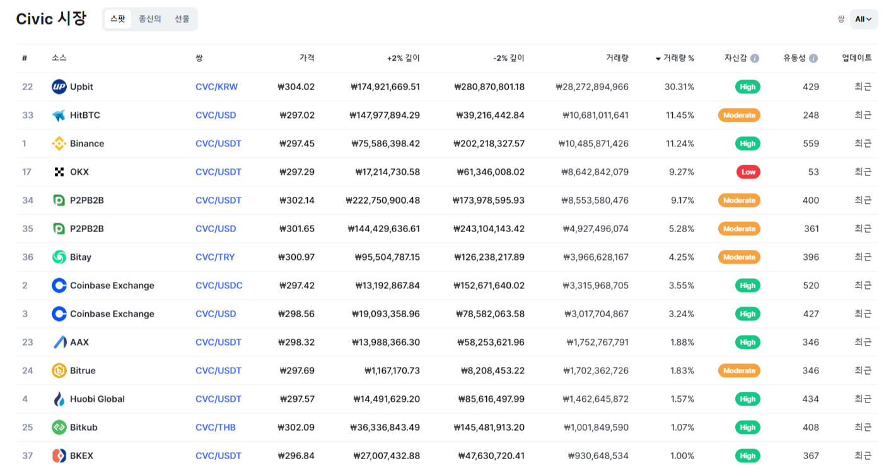Click the High confidence badge in Upbit row
Image resolution: width=891 pixels, height=468 pixels.
click(748, 87)
